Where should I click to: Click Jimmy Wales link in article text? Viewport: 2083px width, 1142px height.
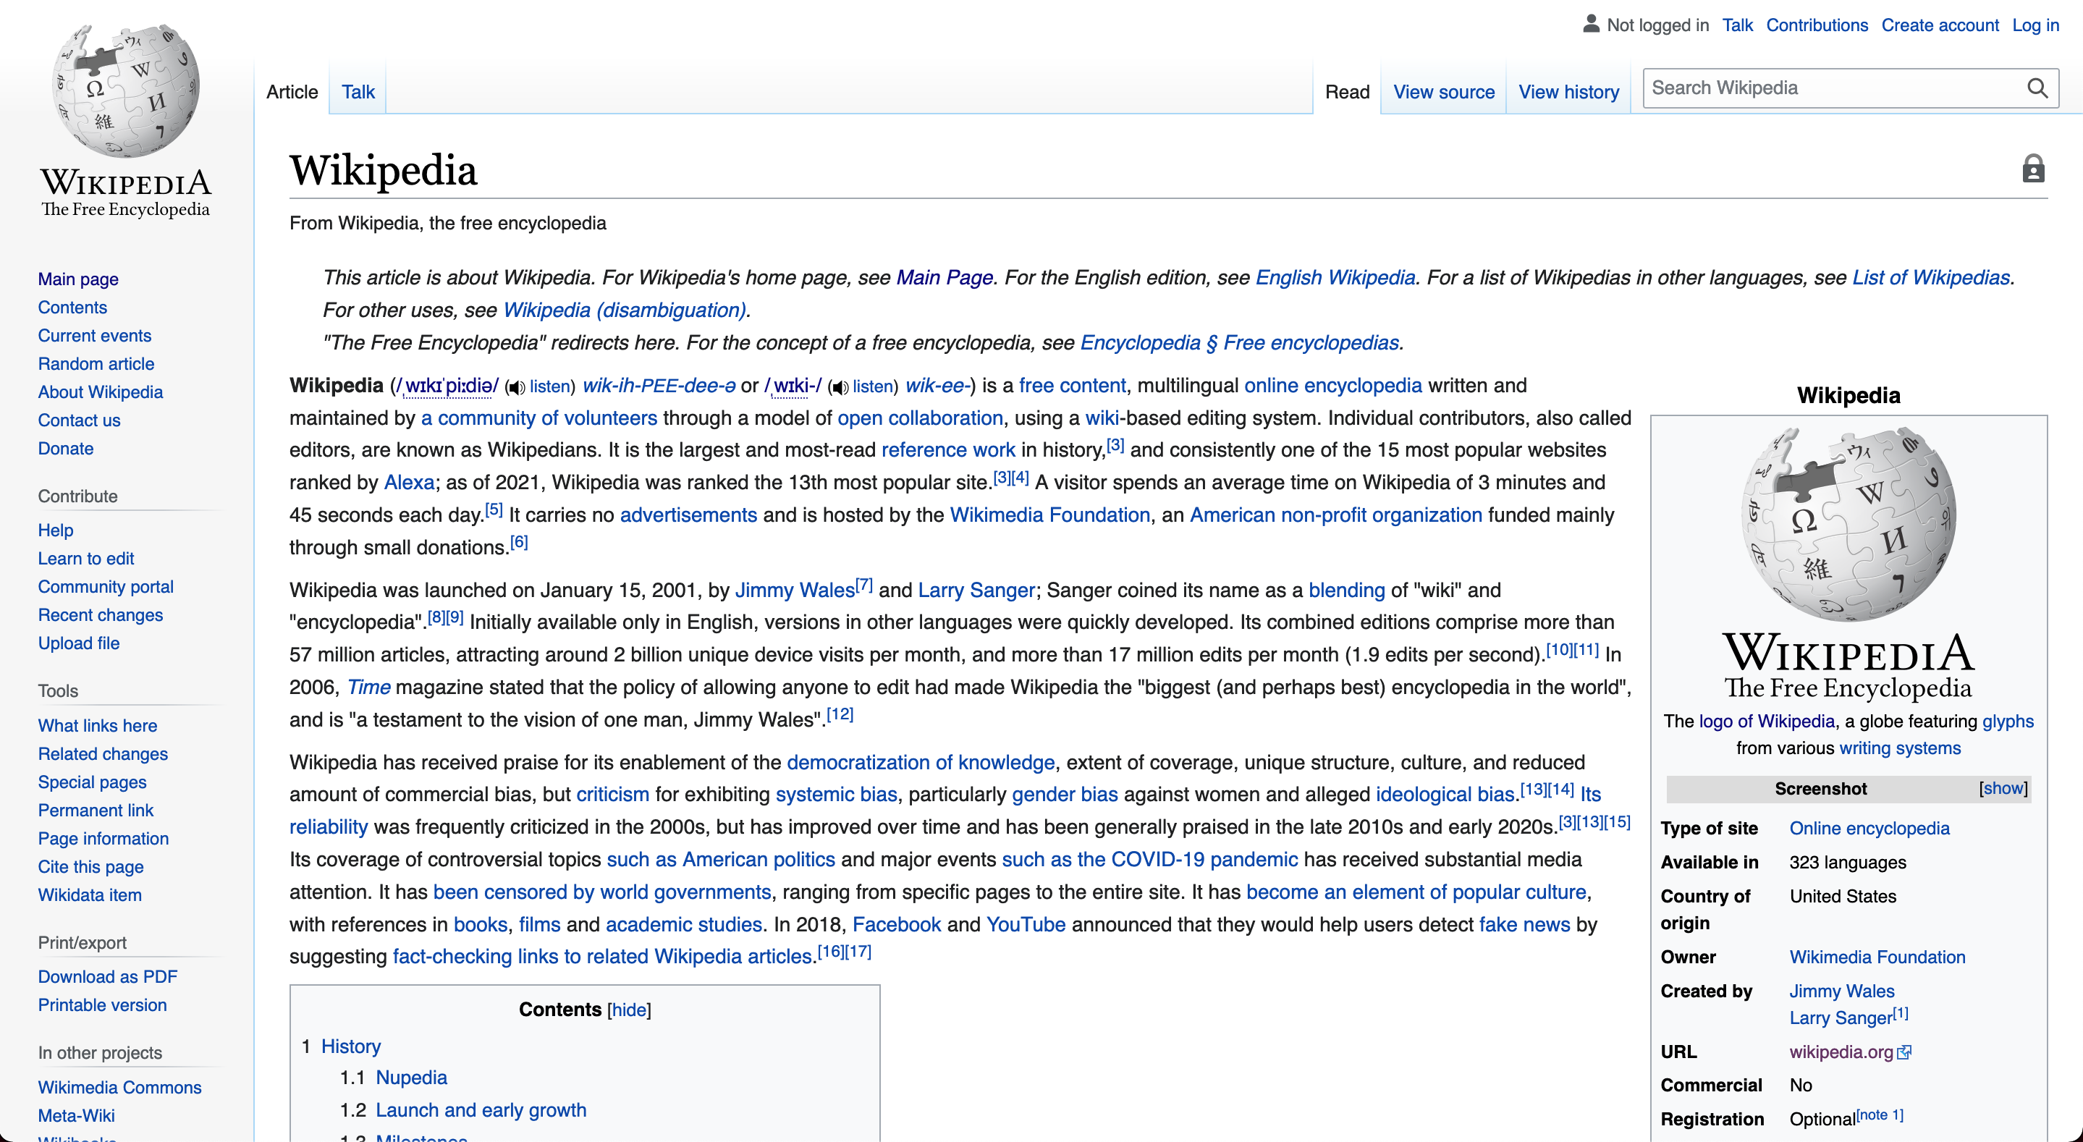(795, 591)
